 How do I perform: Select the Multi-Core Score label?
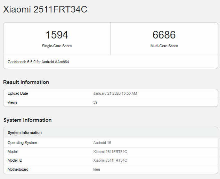(x=164, y=46)
